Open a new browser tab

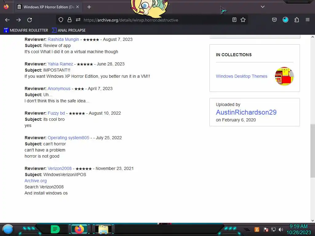point(89,7)
